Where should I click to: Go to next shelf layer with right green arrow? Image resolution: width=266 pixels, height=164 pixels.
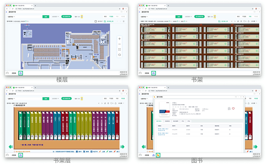click(x=122, y=147)
